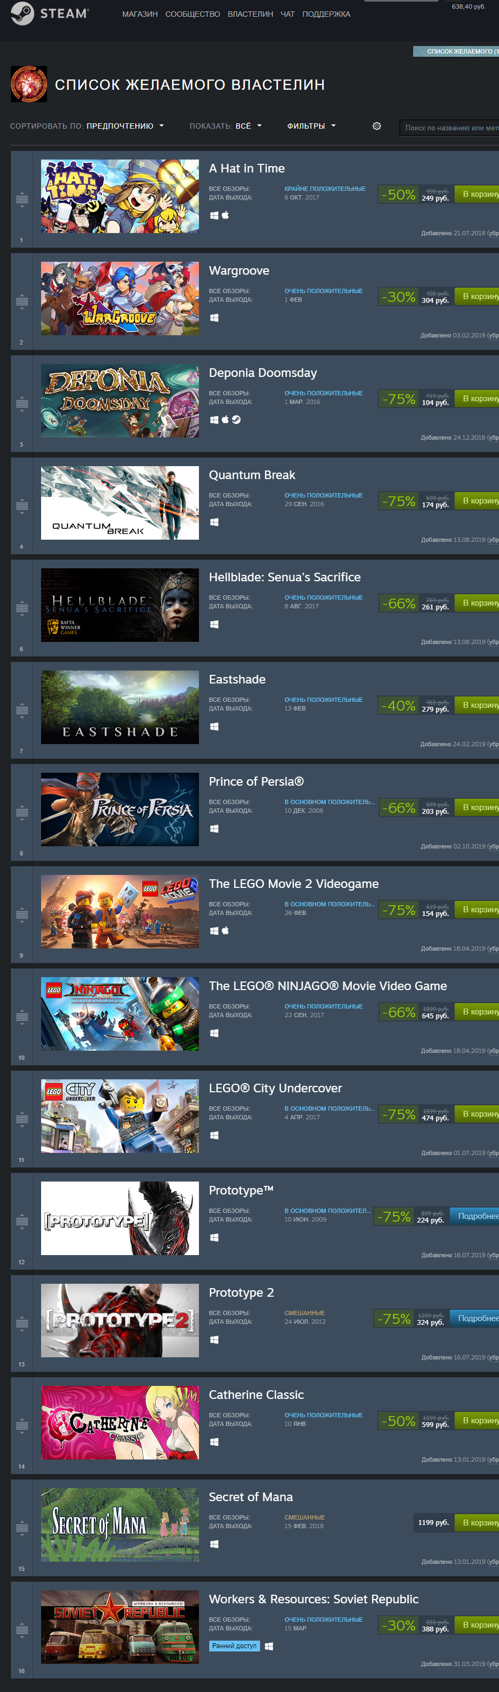Click the Steam logo icon
The width and height of the screenshot is (499, 1692).
(22, 14)
